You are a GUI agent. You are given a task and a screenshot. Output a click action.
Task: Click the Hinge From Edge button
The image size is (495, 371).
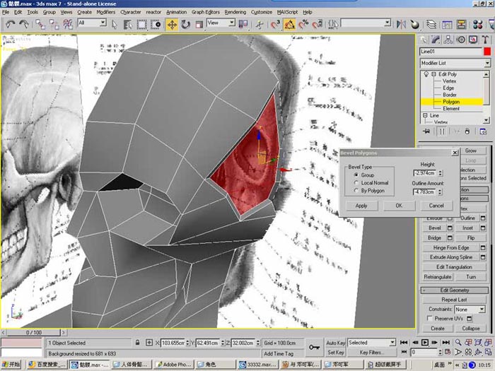pyautogui.click(x=450, y=248)
